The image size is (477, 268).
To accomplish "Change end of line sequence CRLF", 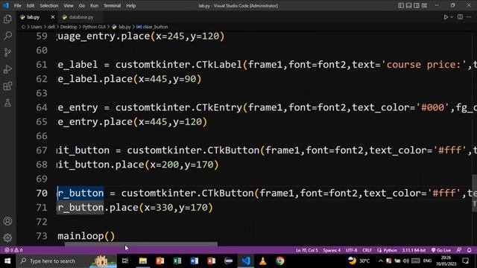I will click(x=367, y=250).
